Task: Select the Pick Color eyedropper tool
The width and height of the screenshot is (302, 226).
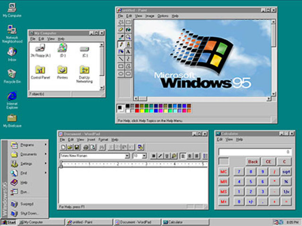Action: 121,37
